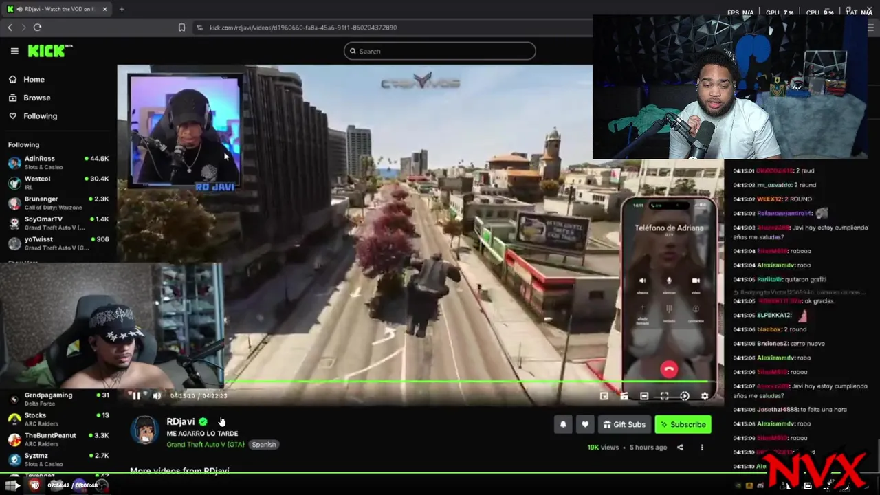This screenshot has height=495, width=880.
Task: Select the RDjavi Watch the VOD tab
Action: (x=57, y=9)
